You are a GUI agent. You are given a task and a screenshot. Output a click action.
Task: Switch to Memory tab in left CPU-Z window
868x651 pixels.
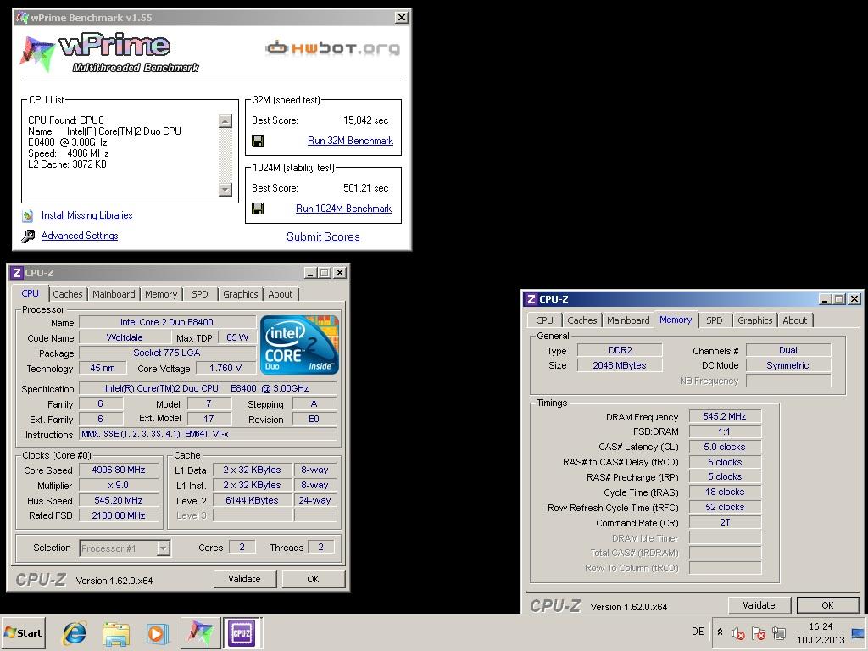coord(161,294)
